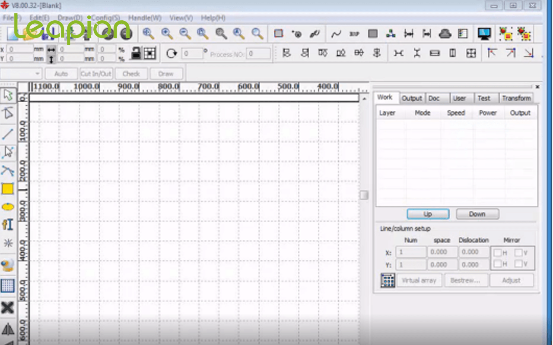Toggle the aspect ratio padlock
Viewport: 553px width, 345px height.
[136, 53]
